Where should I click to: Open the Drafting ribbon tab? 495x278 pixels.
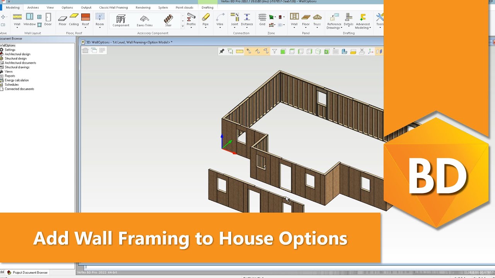coord(208,7)
